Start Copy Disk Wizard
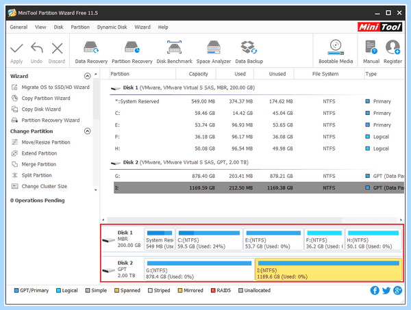The image size is (411, 310). [36, 109]
